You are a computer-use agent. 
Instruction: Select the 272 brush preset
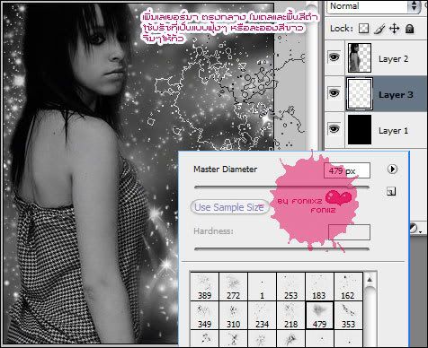pyautogui.click(x=233, y=286)
